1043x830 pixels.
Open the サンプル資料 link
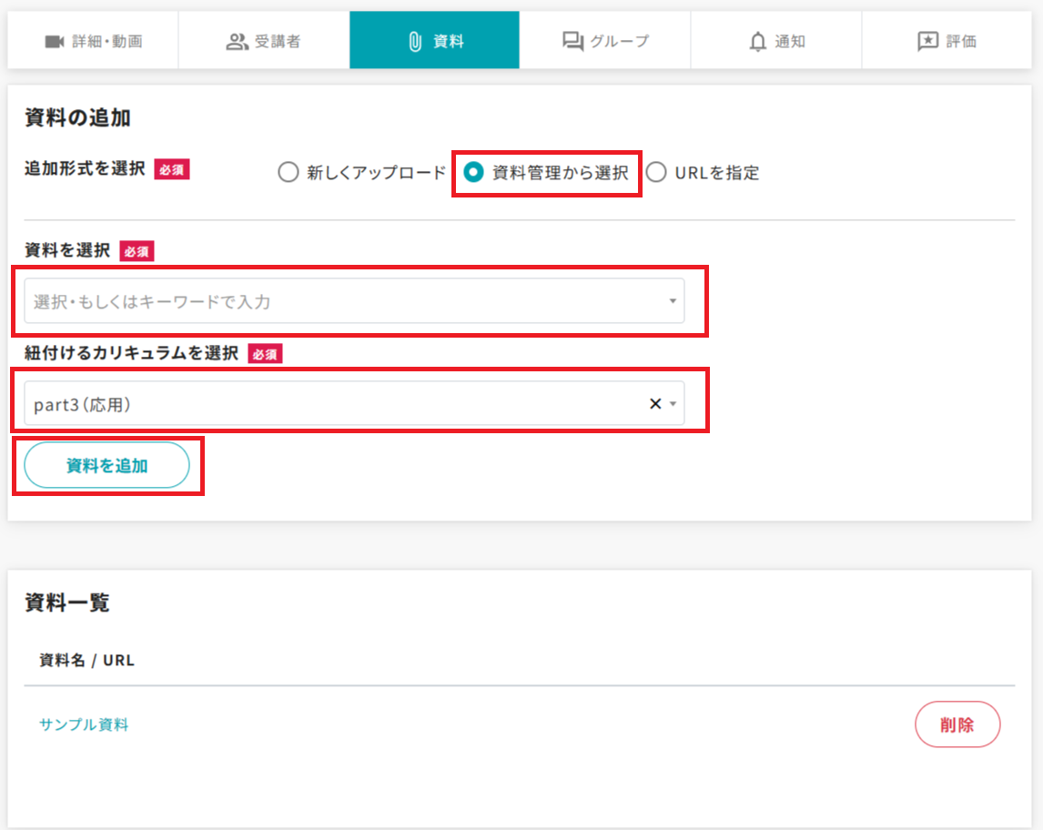tap(84, 724)
